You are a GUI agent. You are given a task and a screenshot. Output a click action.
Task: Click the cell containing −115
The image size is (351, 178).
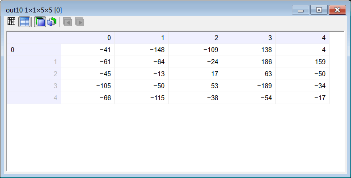click(x=141, y=98)
